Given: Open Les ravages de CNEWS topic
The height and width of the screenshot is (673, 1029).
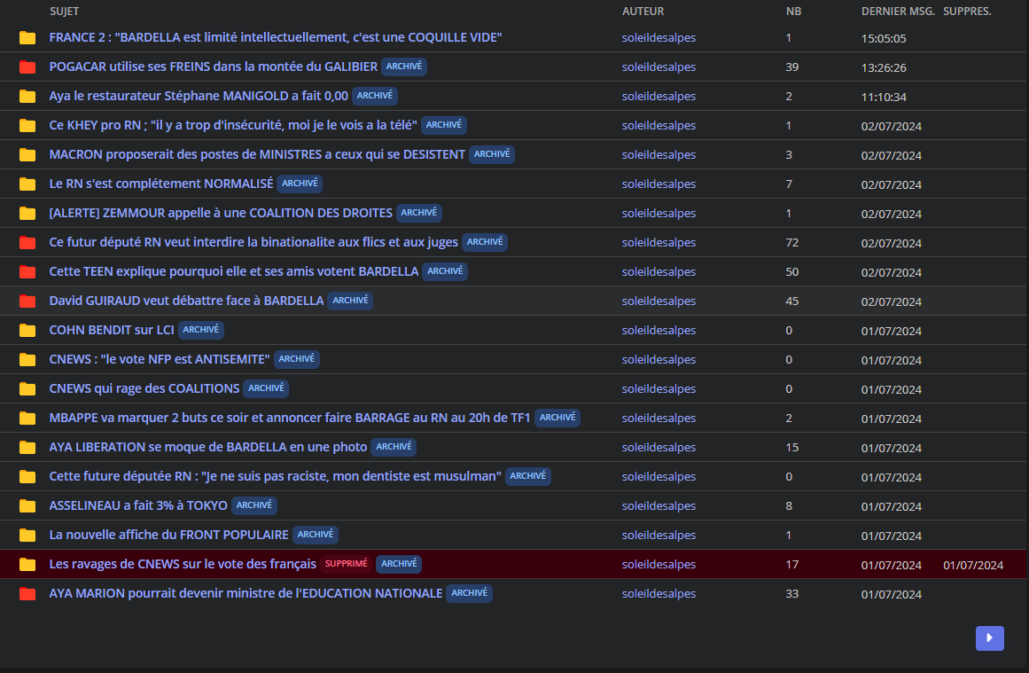Looking at the screenshot, I should click(183, 564).
